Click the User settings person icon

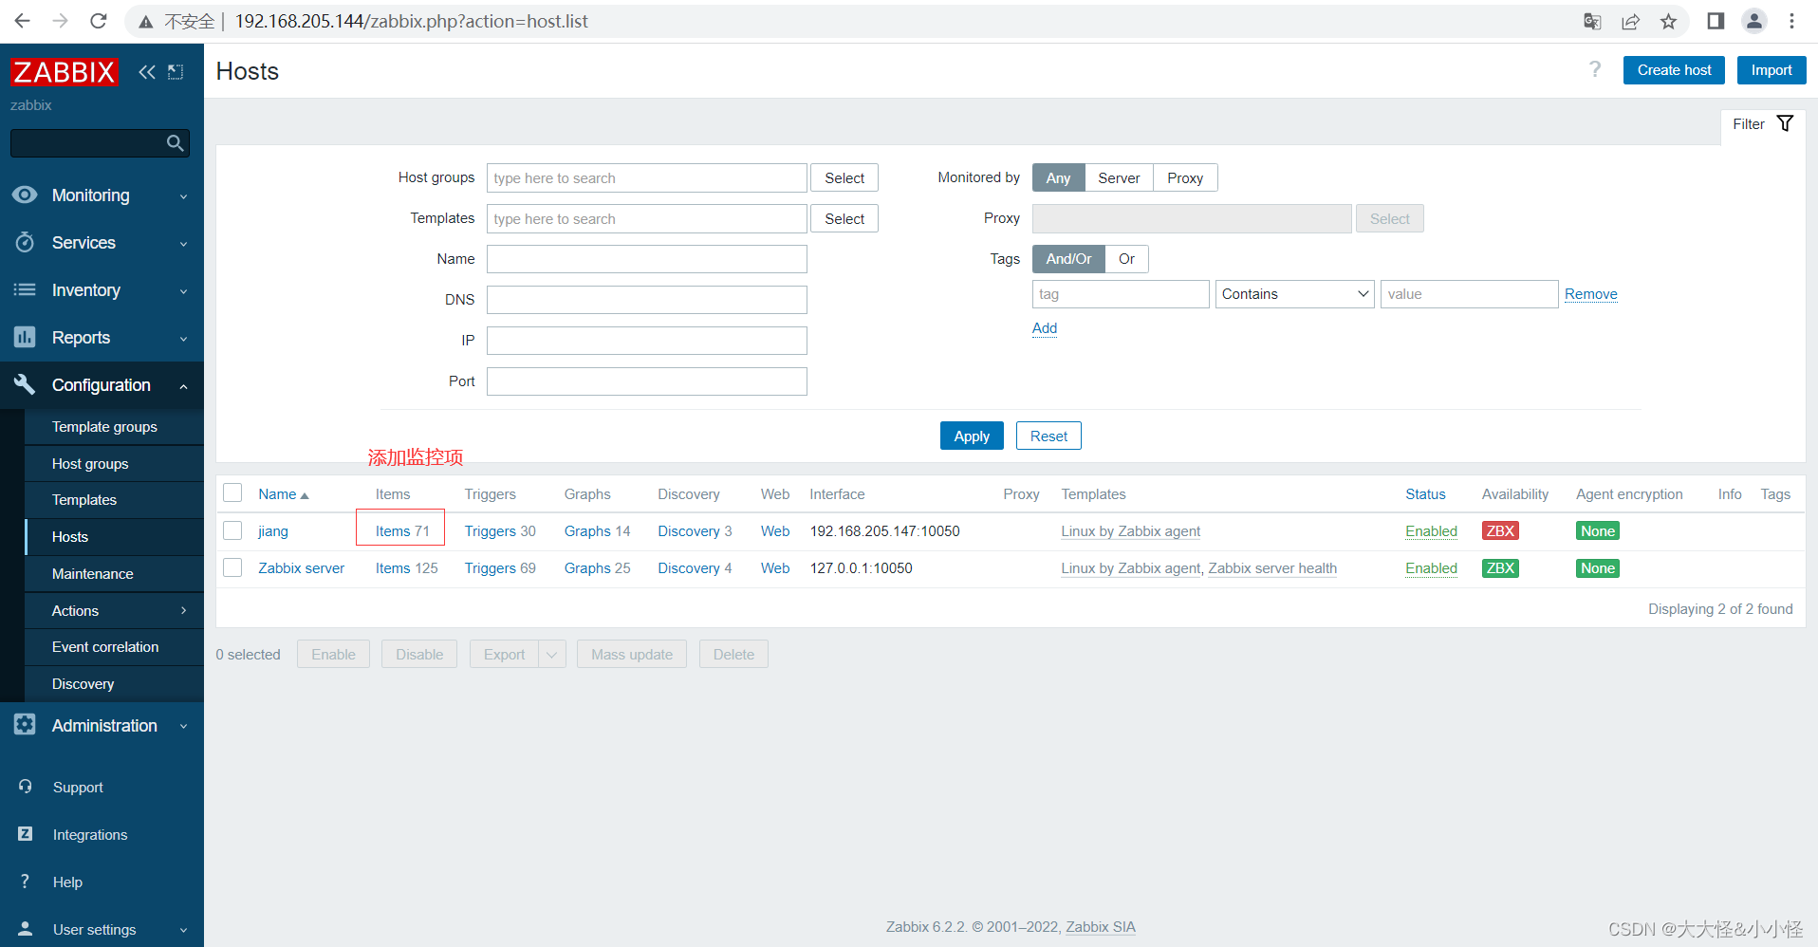click(x=25, y=929)
